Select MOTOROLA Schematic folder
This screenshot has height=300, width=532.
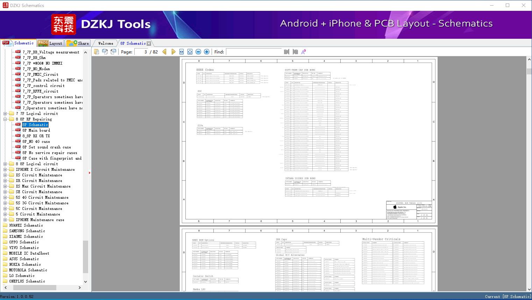point(28,270)
